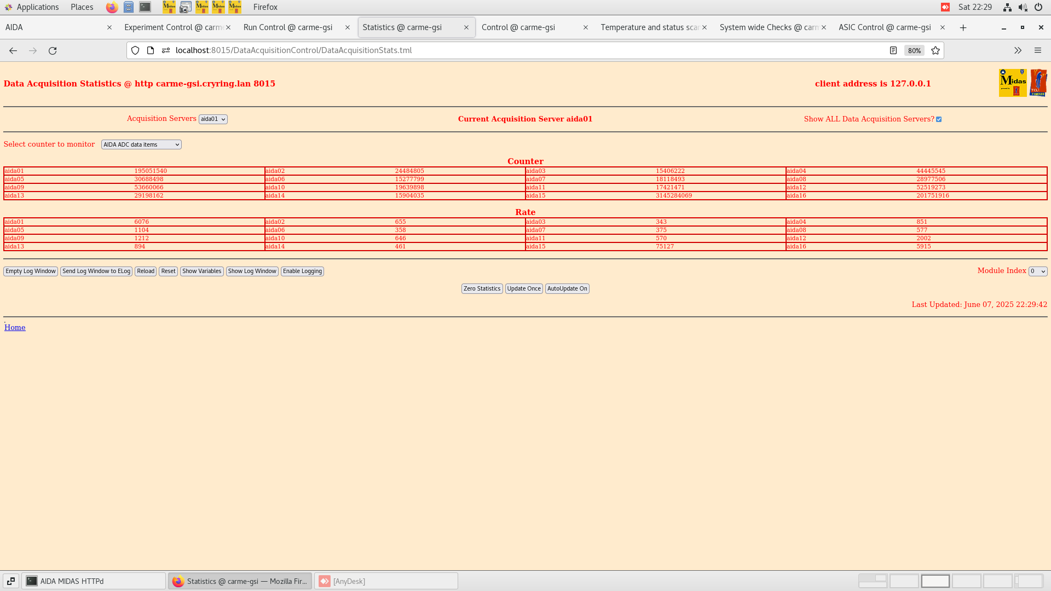Screen dimensions: 1051x591
Task: Open the volume icon in system tray
Action: tap(1022, 7)
